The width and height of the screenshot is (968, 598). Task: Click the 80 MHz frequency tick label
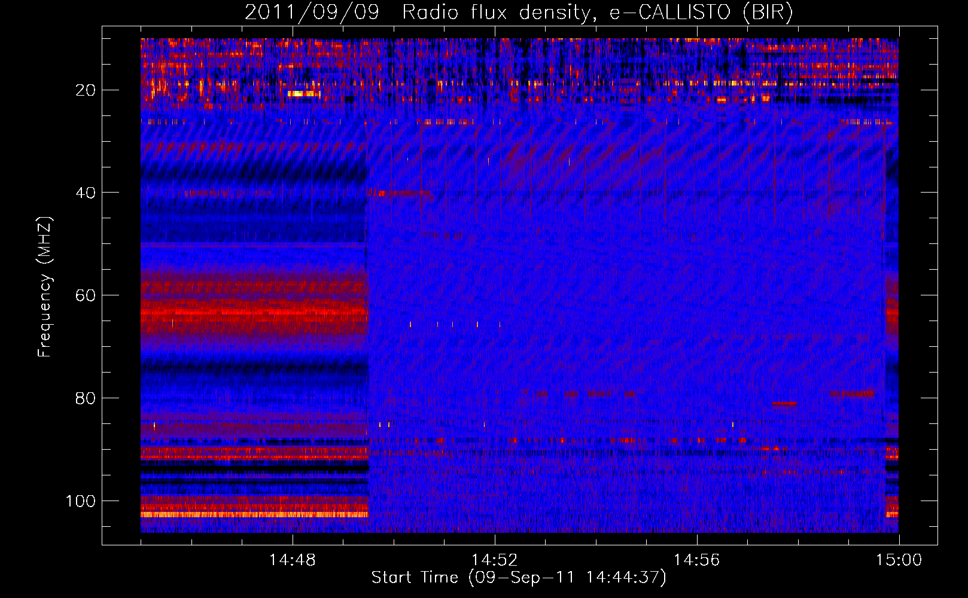point(86,398)
